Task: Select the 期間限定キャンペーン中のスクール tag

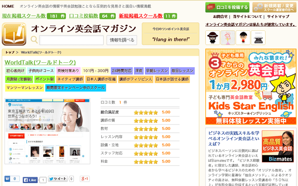Action: click(x=76, y=88)
